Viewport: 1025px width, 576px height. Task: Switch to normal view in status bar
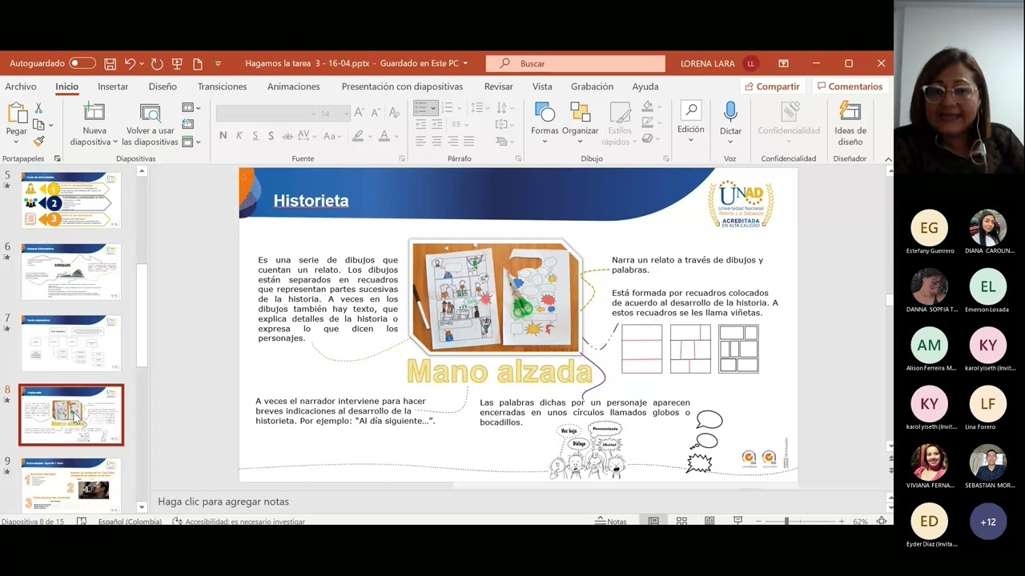point(653,521)
